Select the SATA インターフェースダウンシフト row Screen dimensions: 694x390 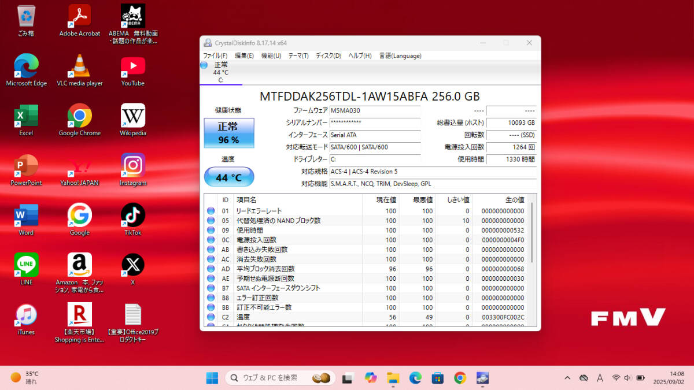coord(366,288)
